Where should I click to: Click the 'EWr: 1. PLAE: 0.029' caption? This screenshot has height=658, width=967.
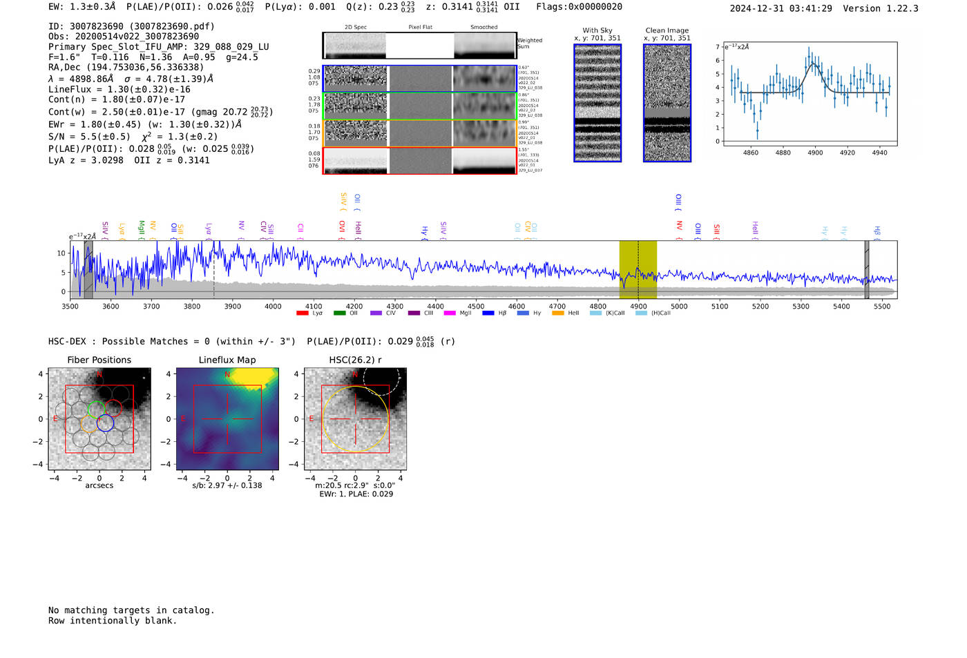[356, 494]
